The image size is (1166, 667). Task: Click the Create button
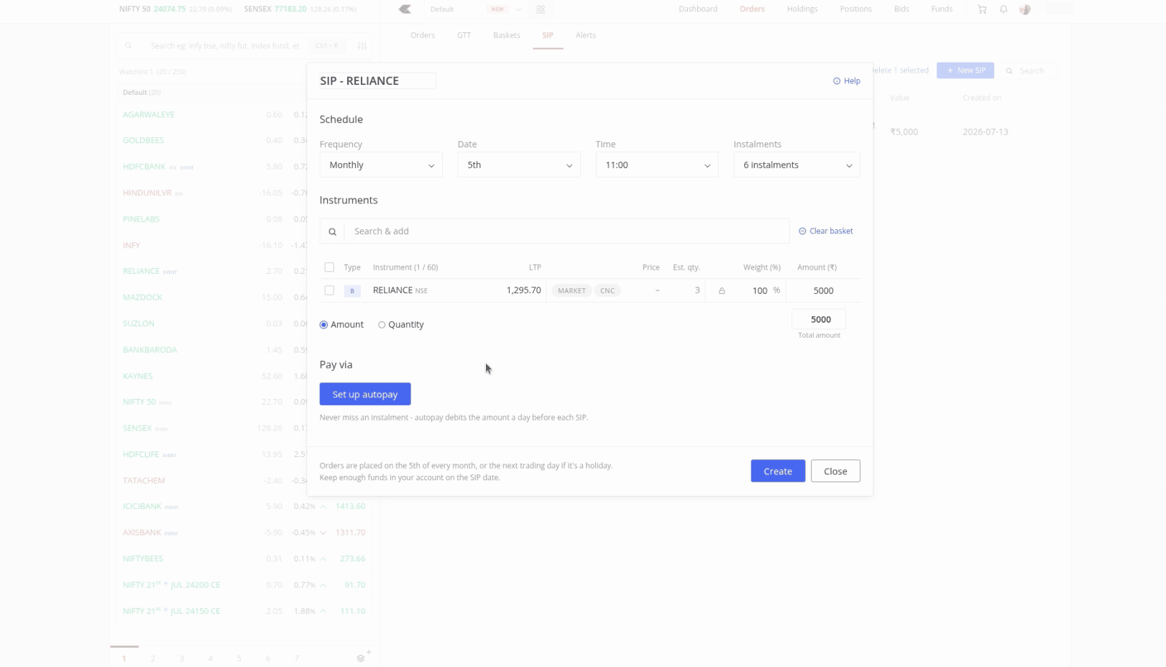click(x=778, y=471)
